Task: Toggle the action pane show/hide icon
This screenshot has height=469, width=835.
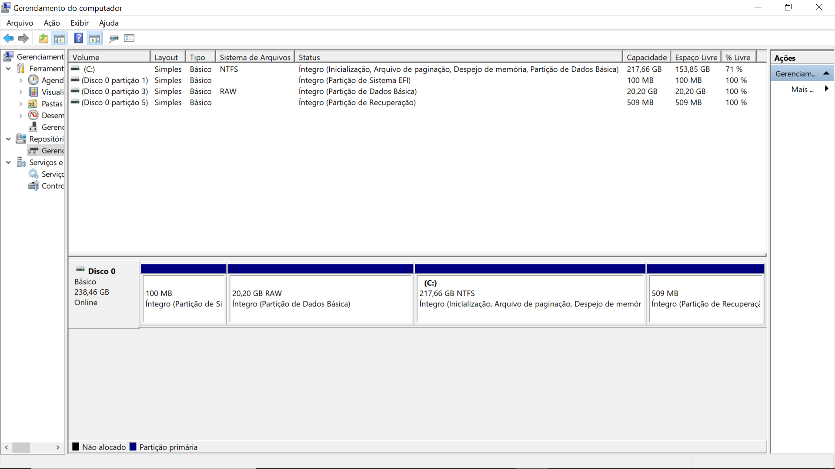Action: pyautogui.click(x=94, y=38)
